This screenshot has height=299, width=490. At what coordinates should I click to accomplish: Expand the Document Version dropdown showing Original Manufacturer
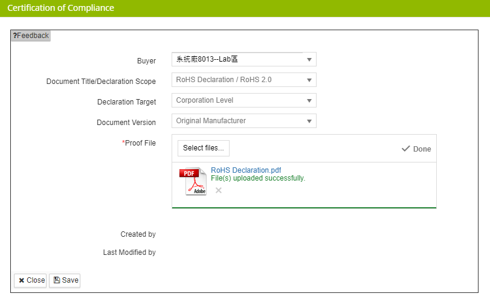[x=243, y=121]
